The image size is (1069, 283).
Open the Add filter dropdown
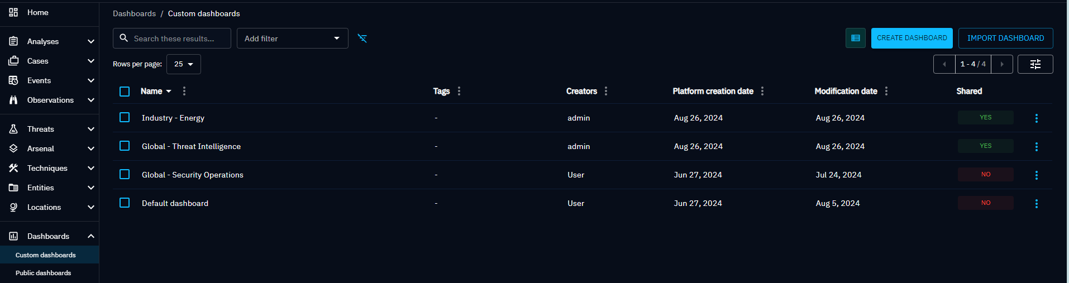point(292,39)
